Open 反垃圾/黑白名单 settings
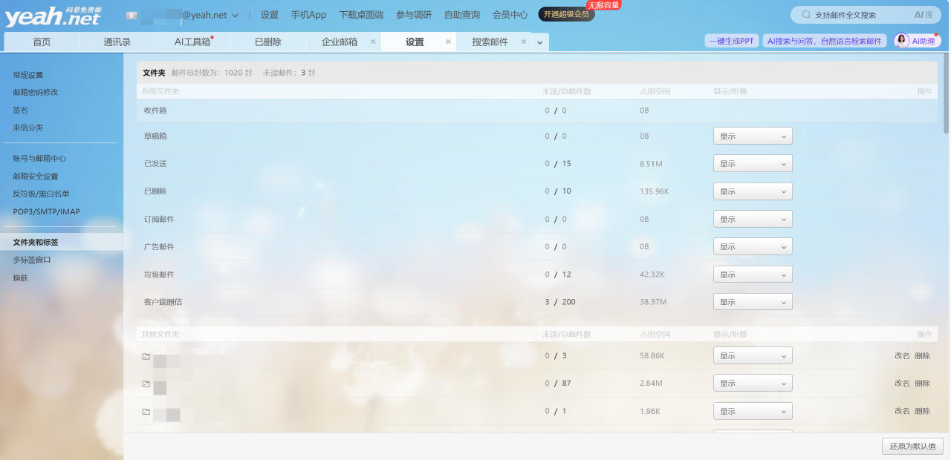Viewport: 951px width, 460px height. [41, 194]
